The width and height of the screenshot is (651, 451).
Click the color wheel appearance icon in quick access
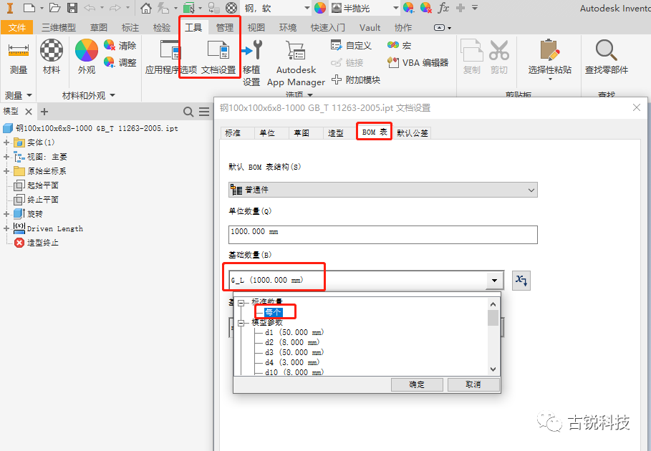tap(320, 8)
